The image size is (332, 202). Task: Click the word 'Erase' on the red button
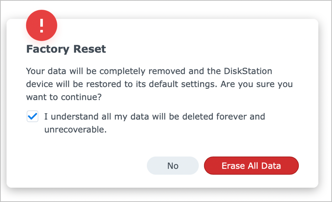pos(233,166)
